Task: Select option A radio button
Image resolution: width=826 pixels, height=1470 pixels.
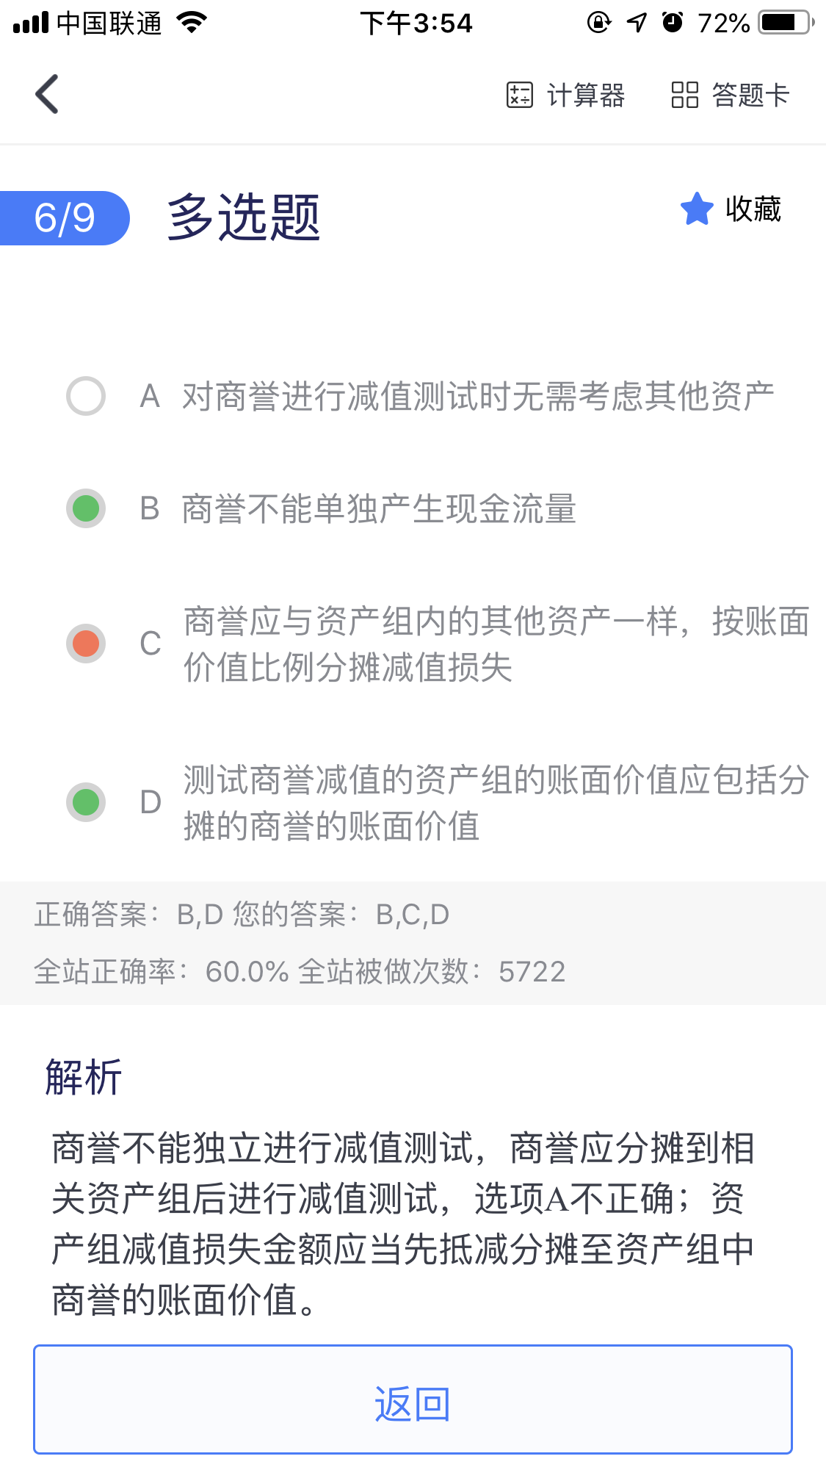Action: [x=86, y=397]
